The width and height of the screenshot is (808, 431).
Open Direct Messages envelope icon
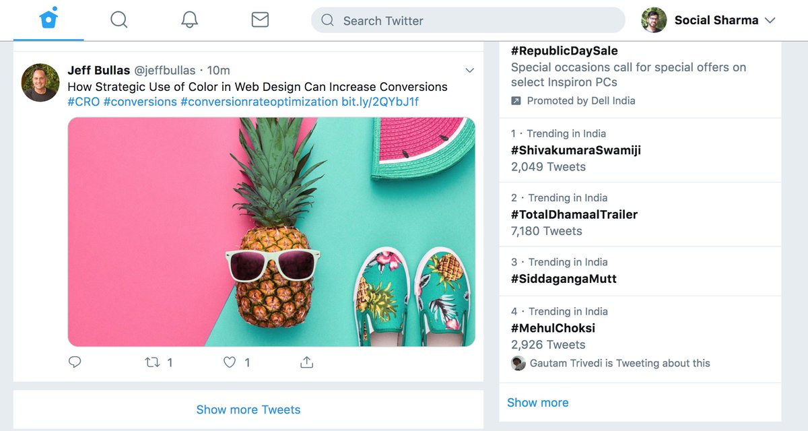pyautogui.click(x=260, y=20)
